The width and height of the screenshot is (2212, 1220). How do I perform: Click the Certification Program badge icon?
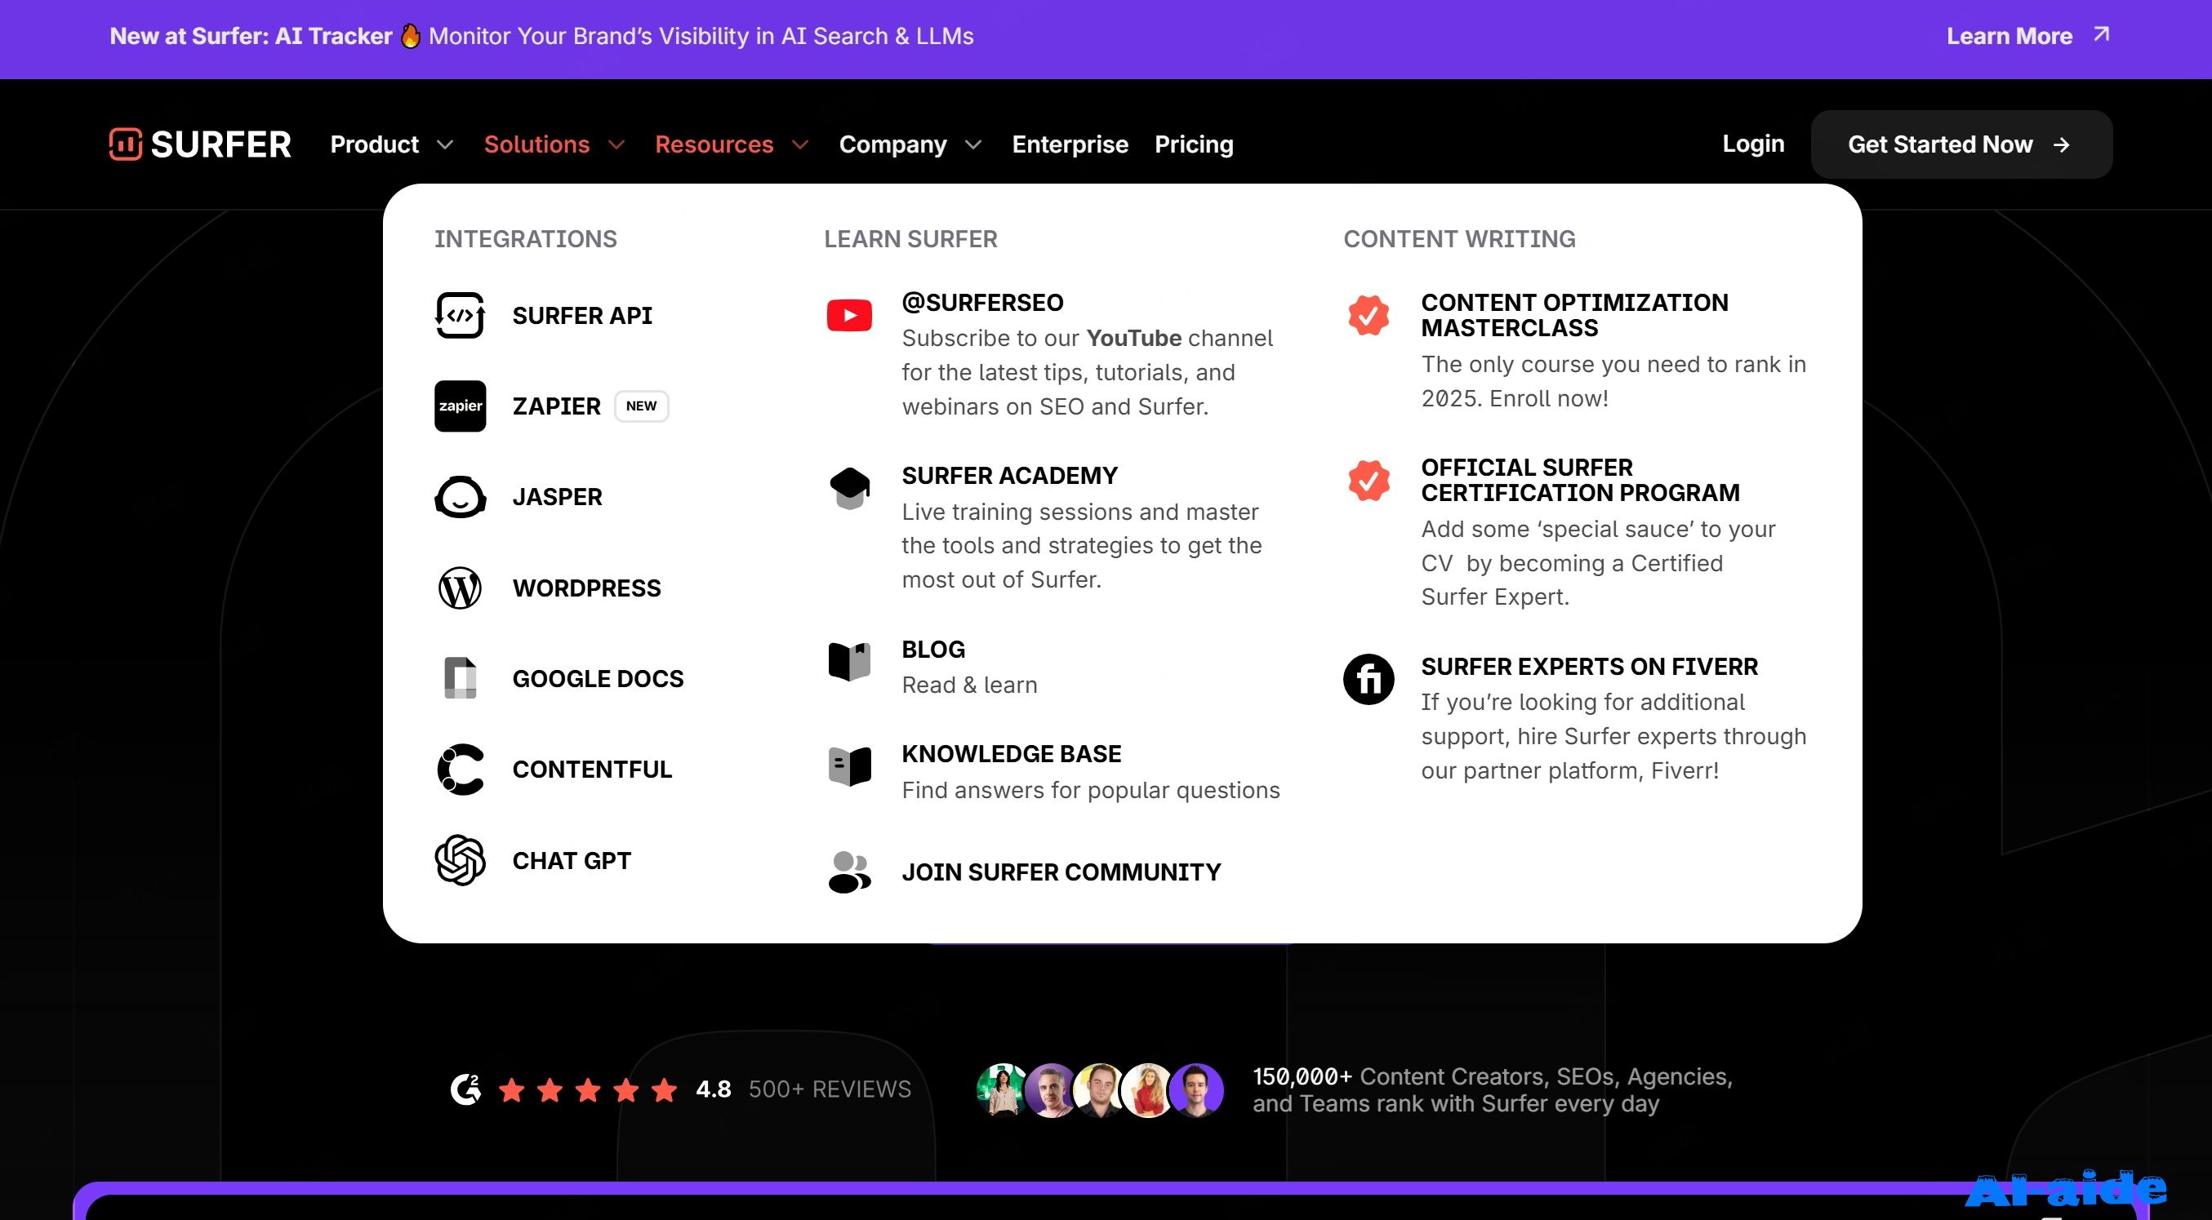pyautogui.click(x=1369, y=480)
